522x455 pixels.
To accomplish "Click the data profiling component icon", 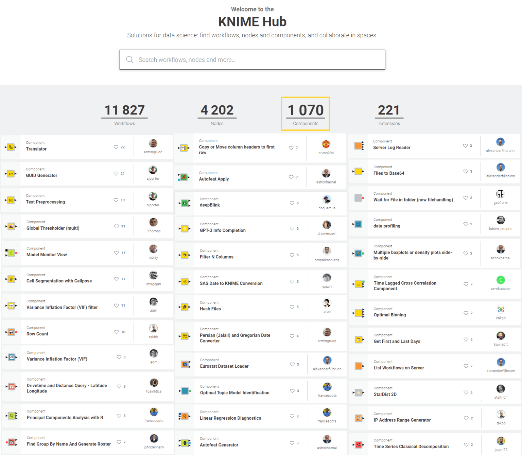I will pos(358,224).
